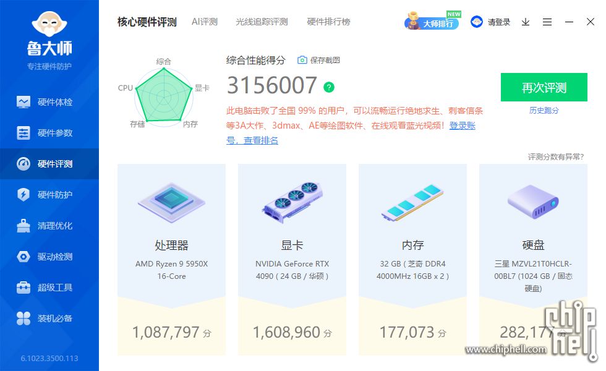Open the hamburger main menu
This screenshot has width=606, height=371.
(x=547, y=22)
